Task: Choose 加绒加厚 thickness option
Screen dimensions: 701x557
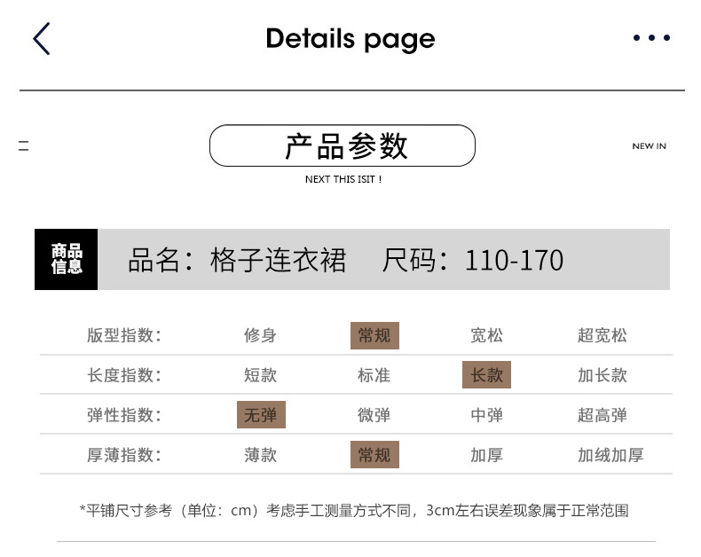Action: [610, 455]
